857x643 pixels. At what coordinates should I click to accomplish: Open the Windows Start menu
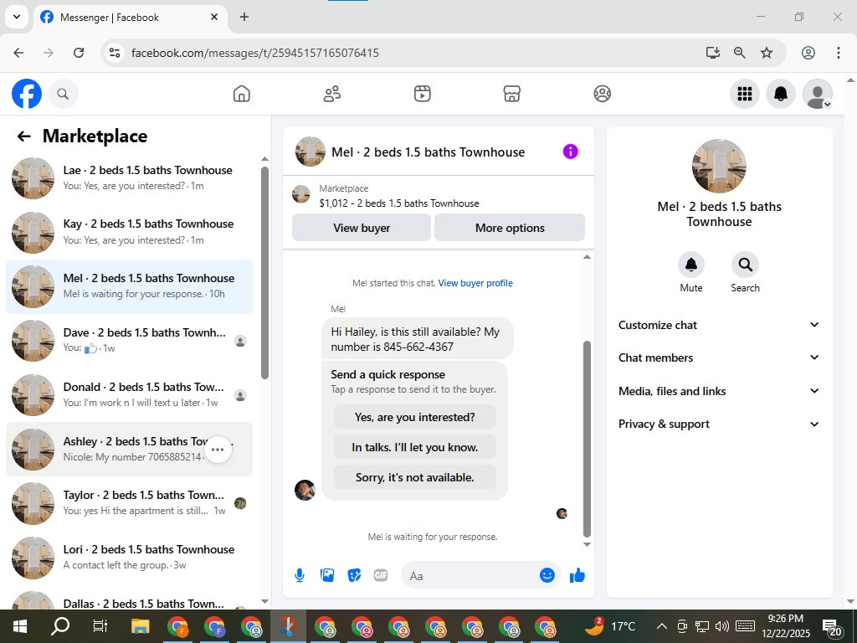click(20, 626)
